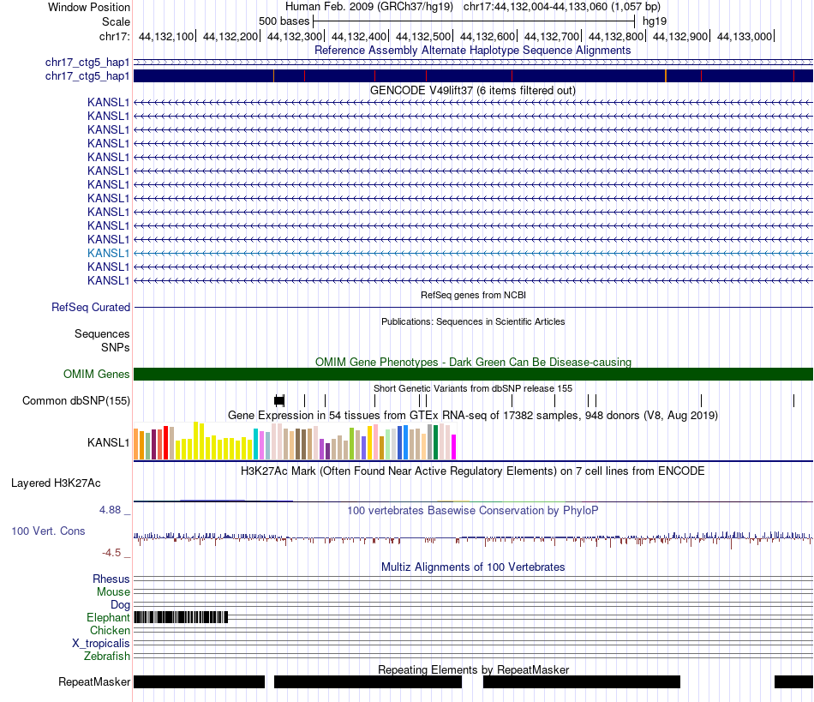Image resolution: width=814 pixels, height=702 pixels.
Task: Click the Elephant alignment block
Action: point(181,617)
